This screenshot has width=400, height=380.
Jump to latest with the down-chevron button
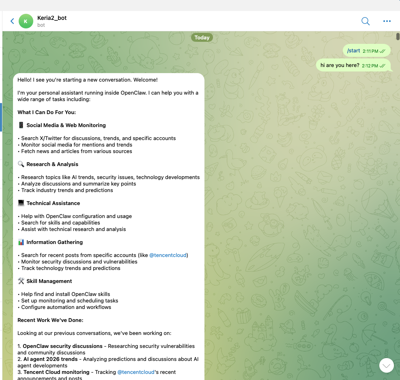386,365
